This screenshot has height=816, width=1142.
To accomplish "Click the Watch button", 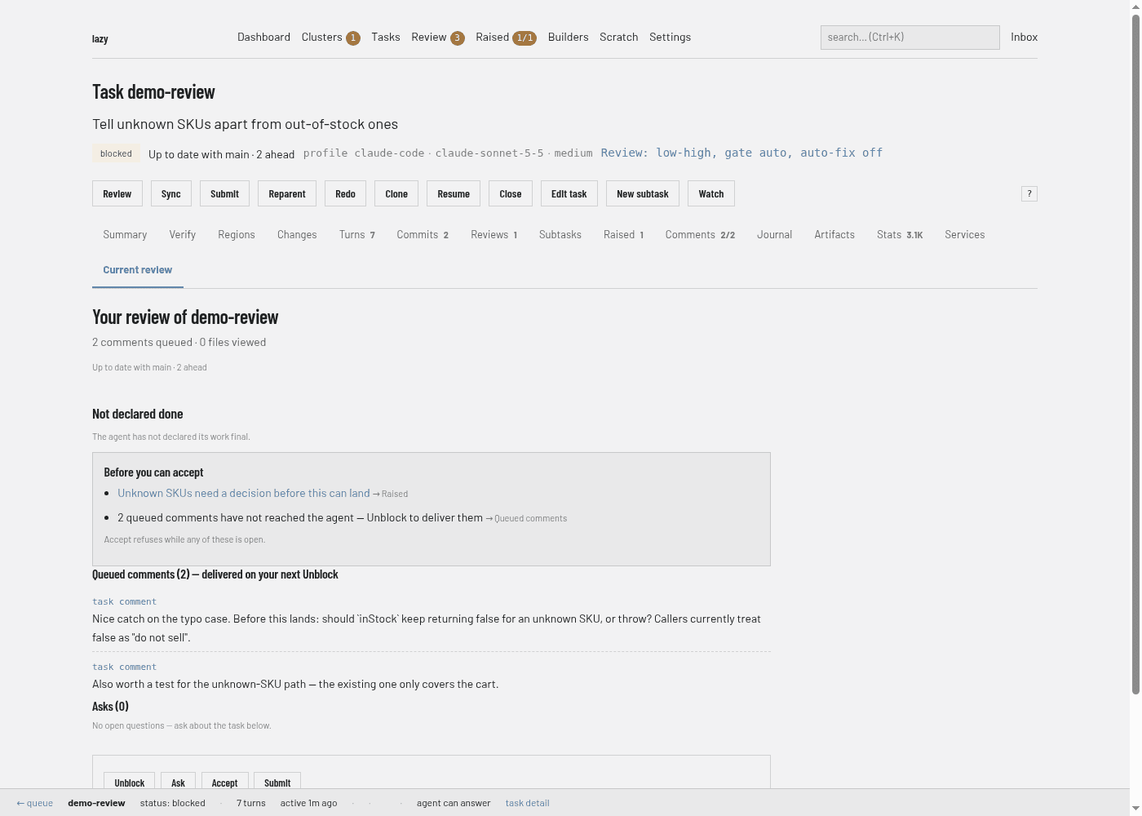I will [x=711, y=194].
